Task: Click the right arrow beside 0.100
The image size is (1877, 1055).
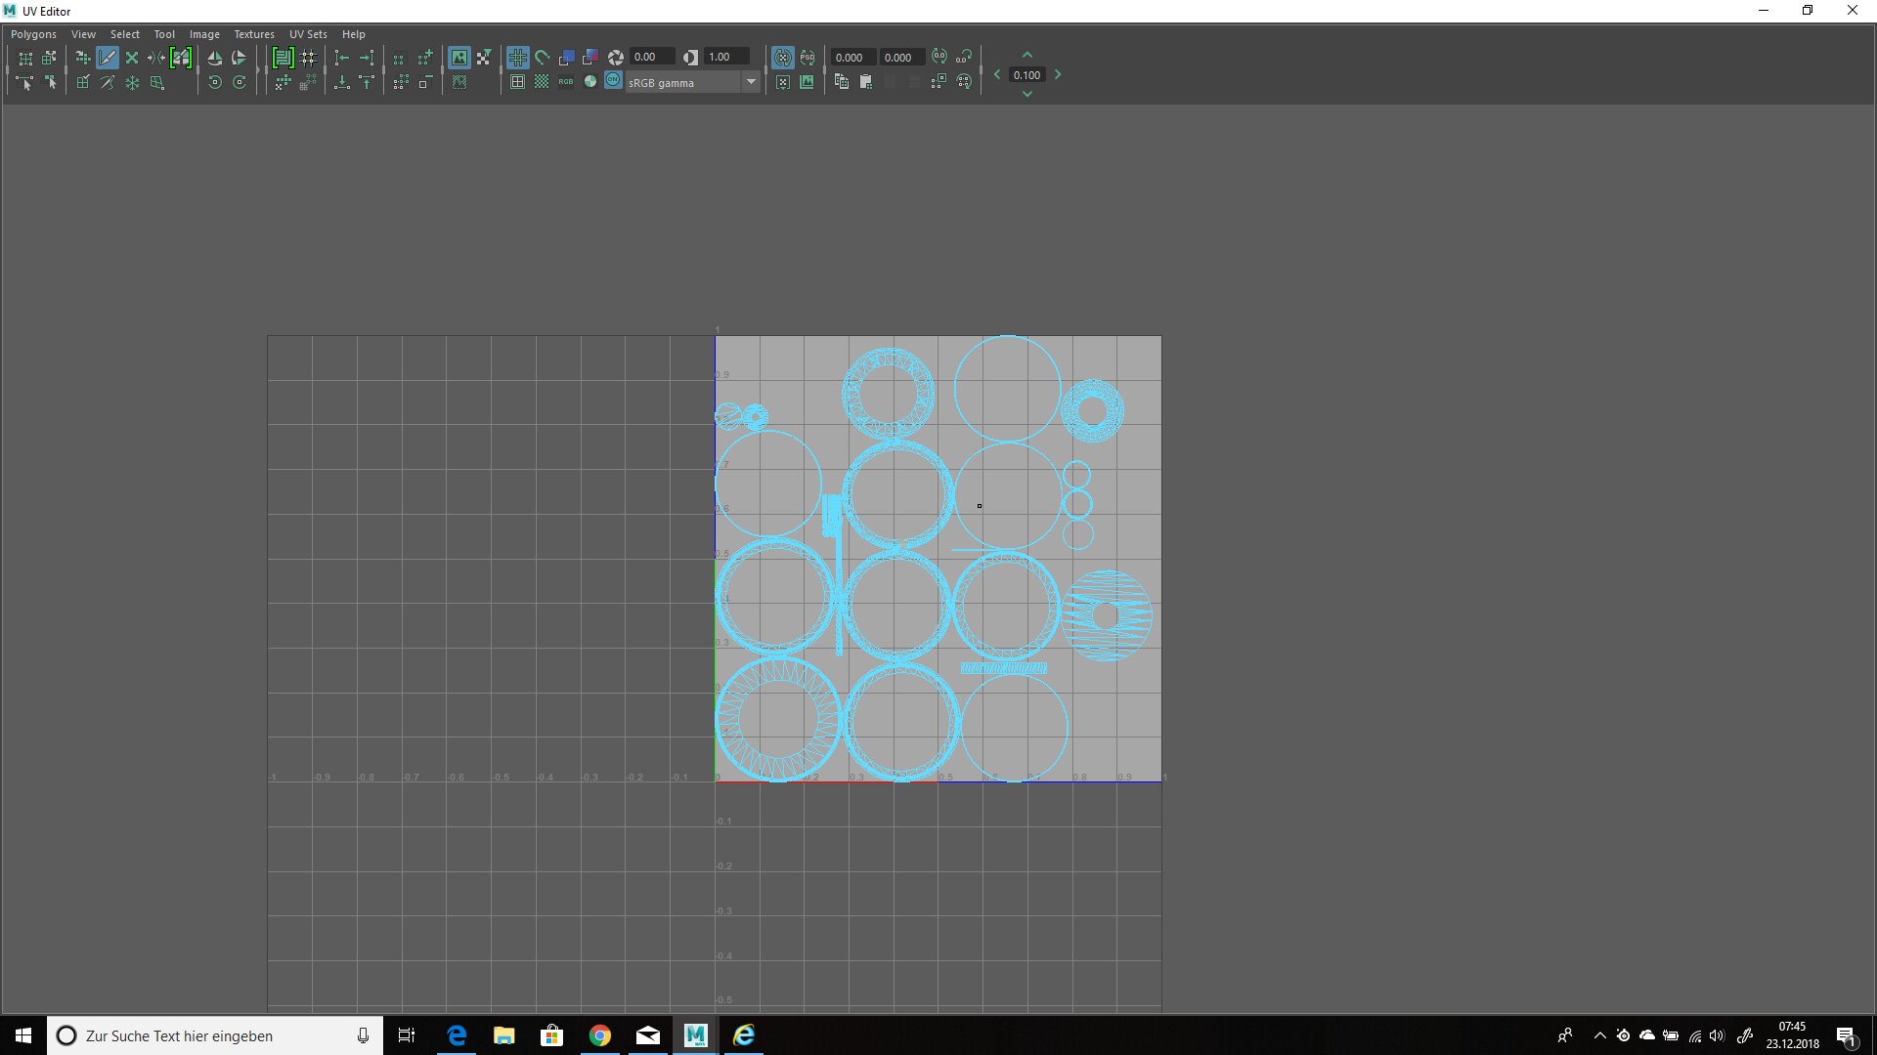Action: (x=1058, y=75)
